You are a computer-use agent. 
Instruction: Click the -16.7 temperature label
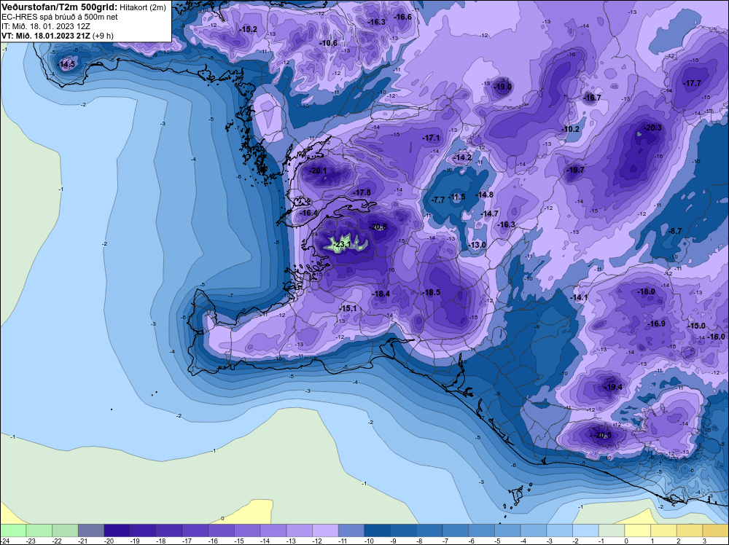tap(592, 98)
